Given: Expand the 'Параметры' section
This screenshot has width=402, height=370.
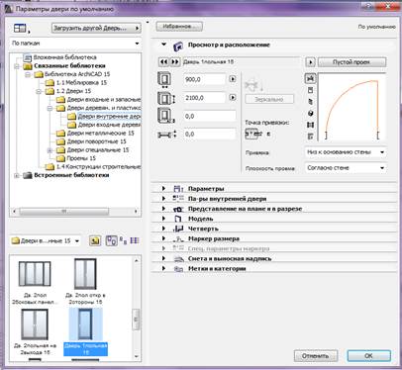Looking at the screenshot, I should coord(163,189).
